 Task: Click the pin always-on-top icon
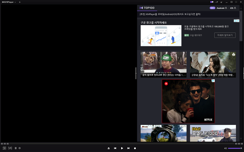217,2
